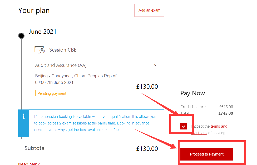The height and width of the screenshot is (165, 257).
Task: Remove the Audit and Assurance exam
Action: 155,65
